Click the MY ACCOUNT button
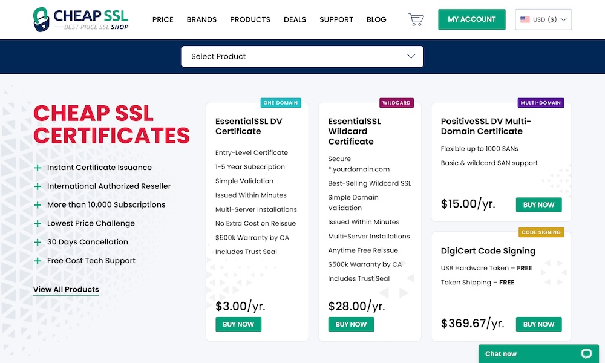605x363 pixels. point(471,19)
